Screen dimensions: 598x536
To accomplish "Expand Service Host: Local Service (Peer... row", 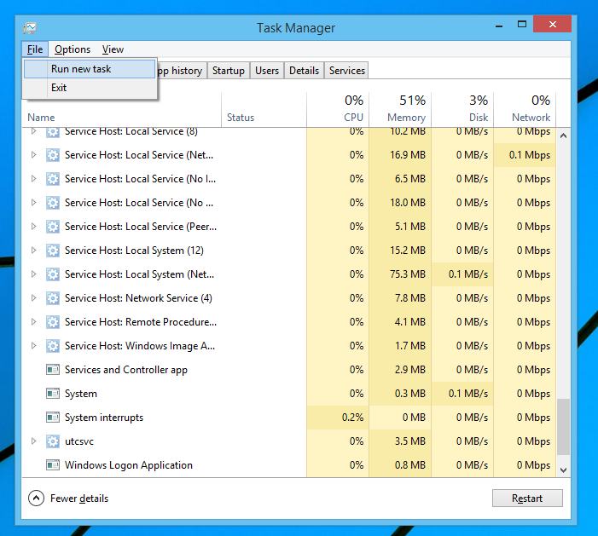I will tap(33, 227).
